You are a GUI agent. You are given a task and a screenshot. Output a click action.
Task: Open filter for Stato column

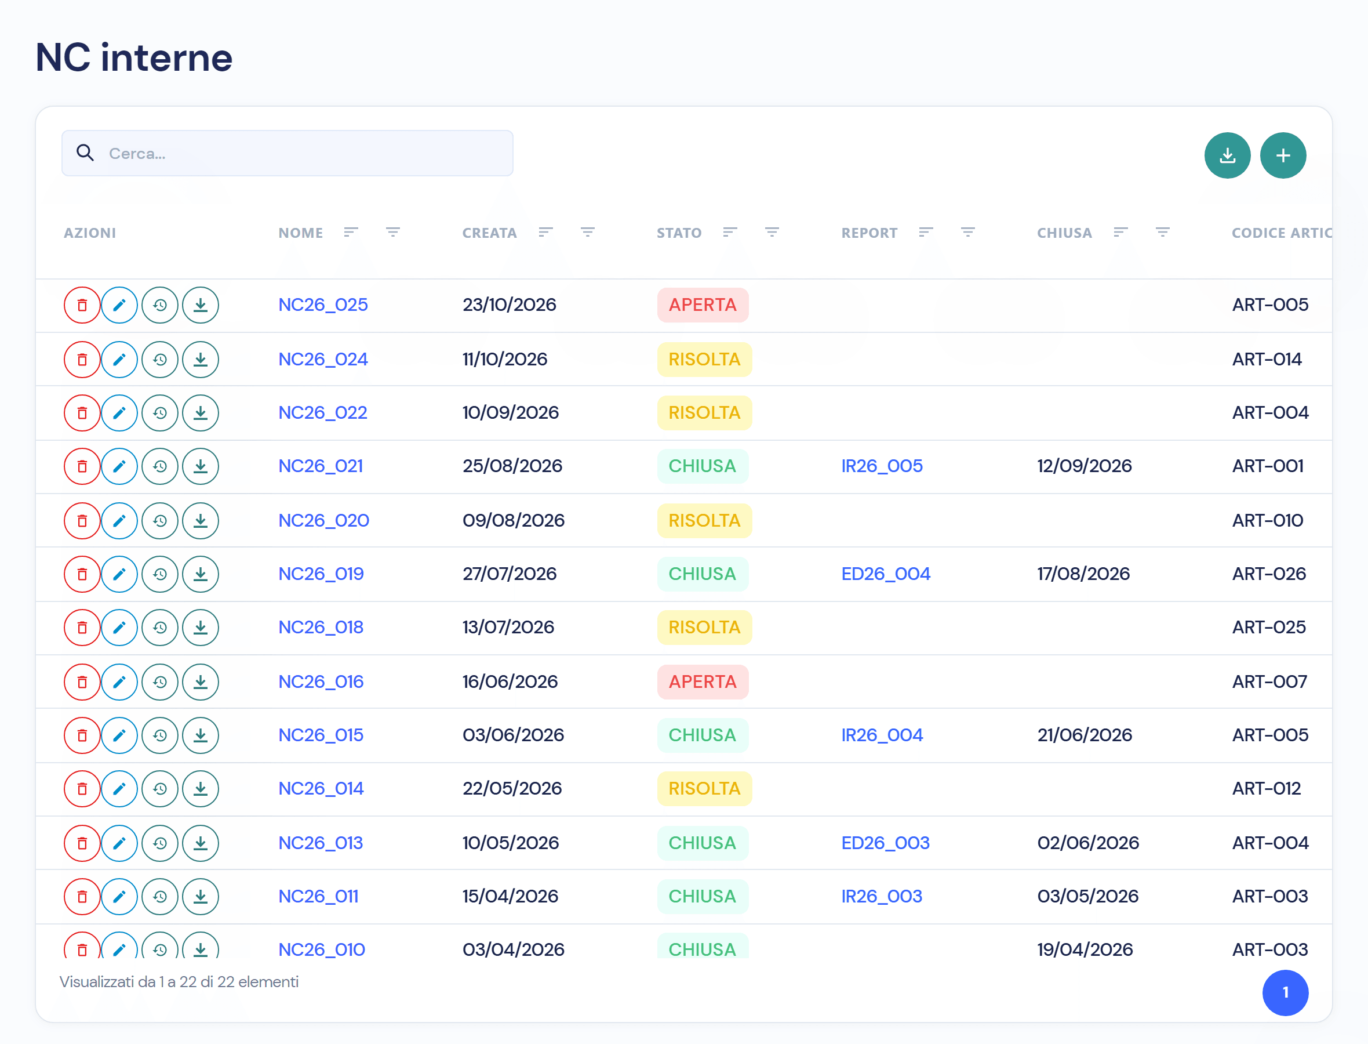(x=773, y=233)
